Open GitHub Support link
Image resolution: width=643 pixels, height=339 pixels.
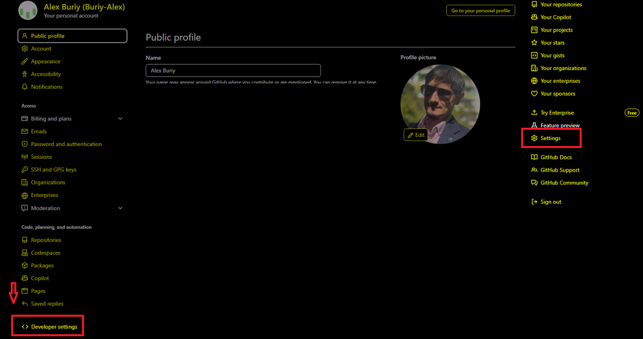(x=560, y=170)
